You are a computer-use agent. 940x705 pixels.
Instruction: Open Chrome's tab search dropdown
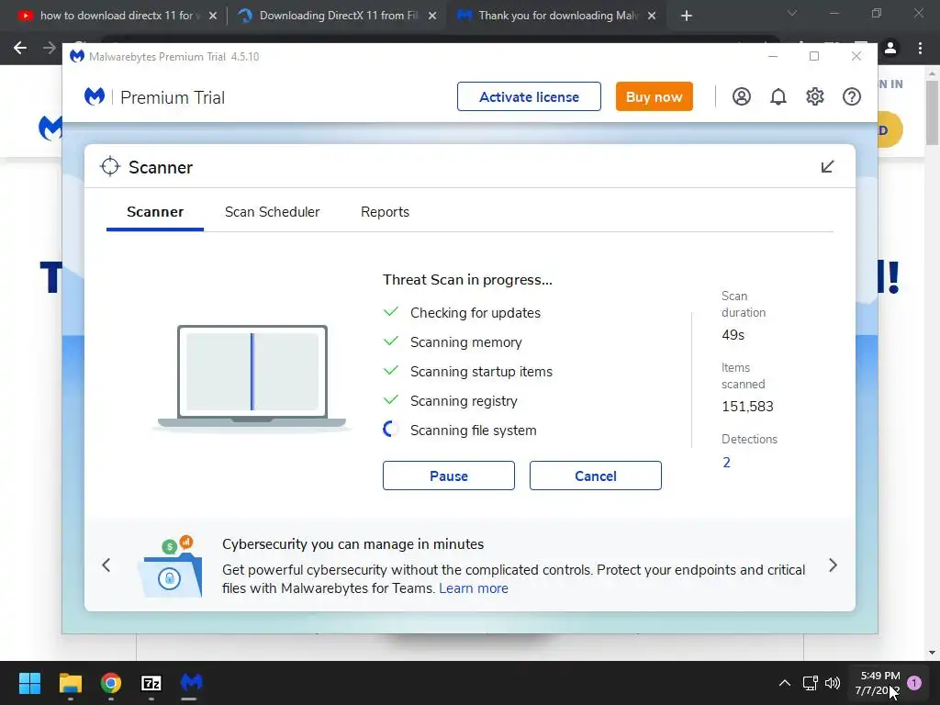coord(792,13)
